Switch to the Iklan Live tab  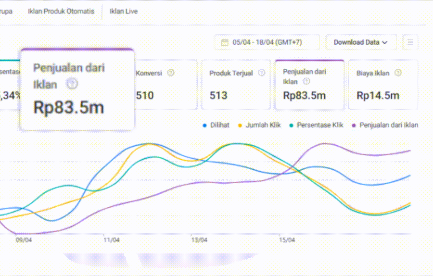pyautogui.click(x=124, y=12)
